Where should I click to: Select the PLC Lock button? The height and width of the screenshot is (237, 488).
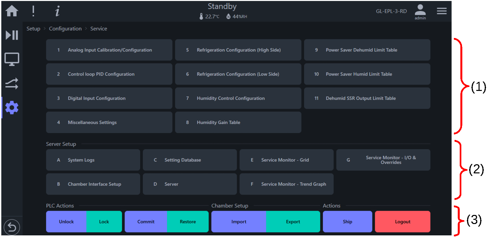pos(104,222)
